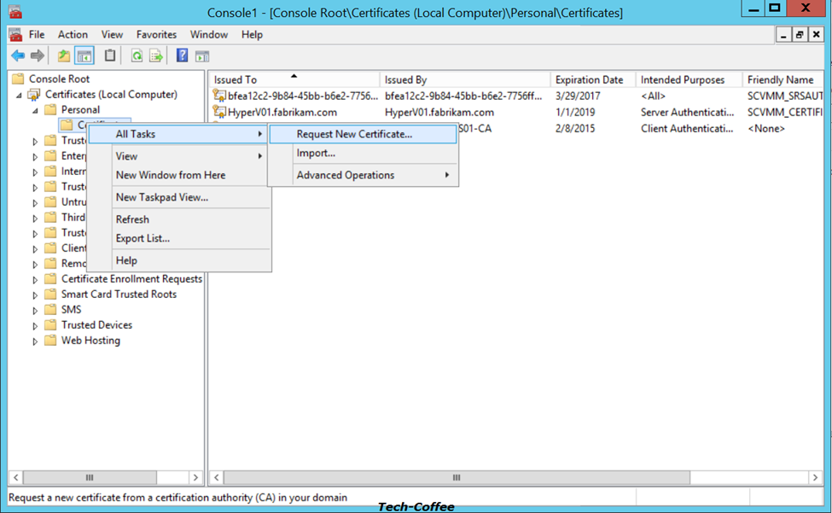This screenshot has width=832, height=513.
Task: Choose New Window from Here
Action: click(x=179, y=175)
